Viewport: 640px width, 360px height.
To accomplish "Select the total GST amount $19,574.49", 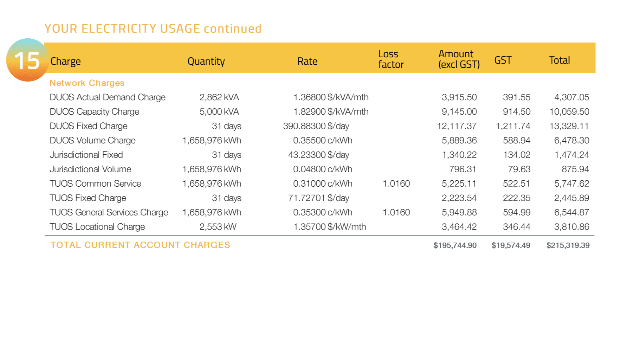I will 511,245.
